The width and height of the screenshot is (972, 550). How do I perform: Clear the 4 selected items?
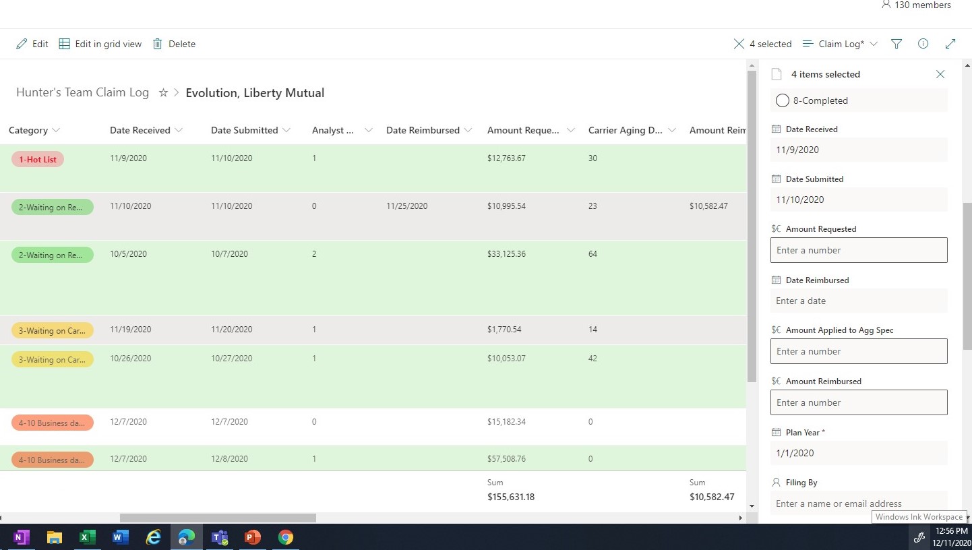739,44
